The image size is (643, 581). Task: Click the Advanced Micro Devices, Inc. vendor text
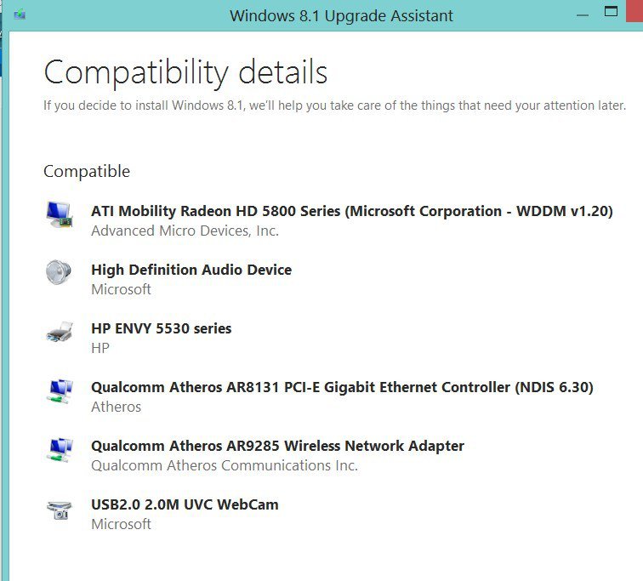(185, 231)
